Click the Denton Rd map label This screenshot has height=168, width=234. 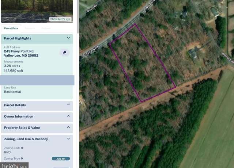92,8
